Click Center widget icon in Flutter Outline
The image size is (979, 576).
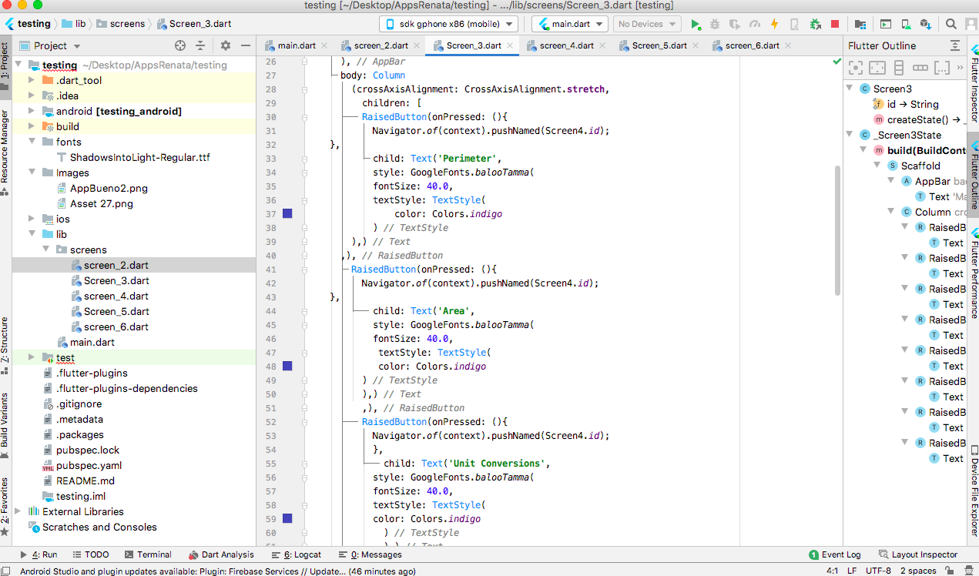point(856,68)
